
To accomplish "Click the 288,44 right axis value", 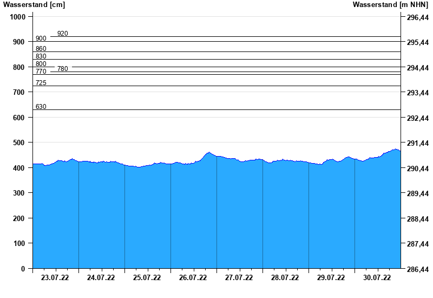I will pos(418,219).
